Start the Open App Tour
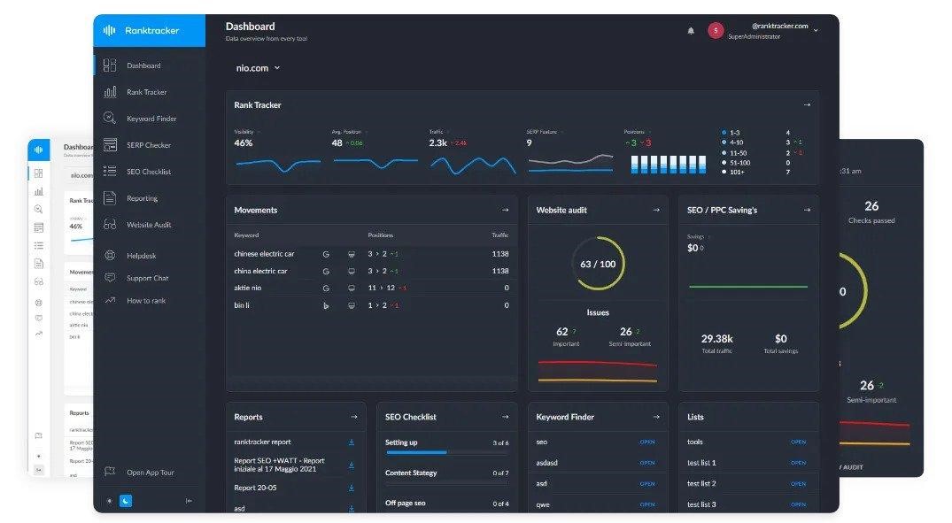This screenshot has width=952, height=523. pos(150,473)
